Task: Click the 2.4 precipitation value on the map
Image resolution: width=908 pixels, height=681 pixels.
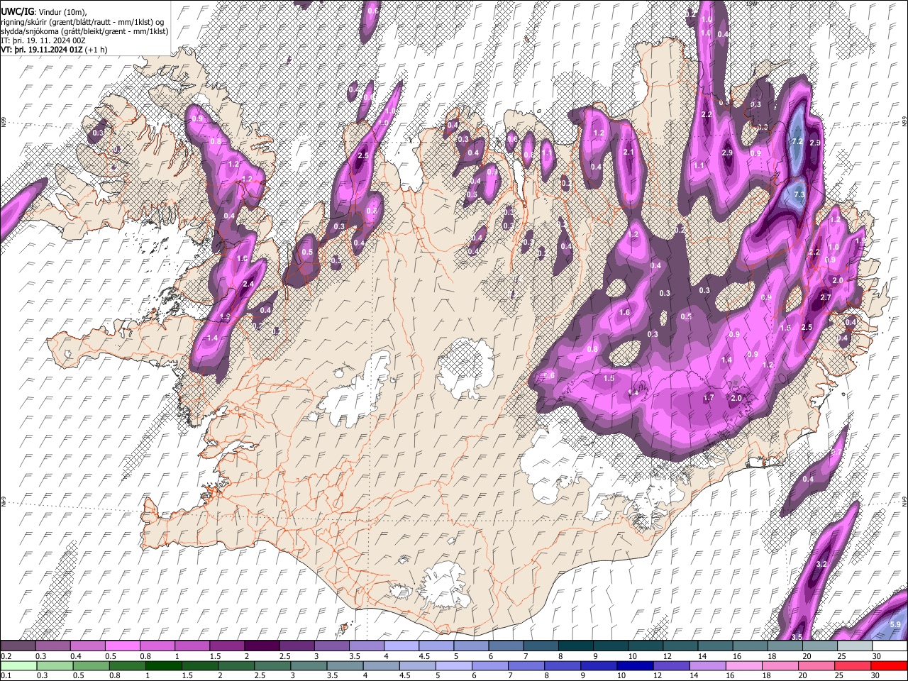Action: click(x=248, y=284)
